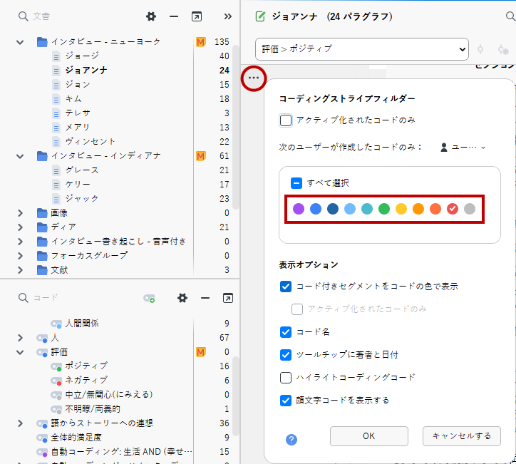Viewport: 516px width, 464px height.
Task: Undock the document panel into separate window
Action: 197,16
